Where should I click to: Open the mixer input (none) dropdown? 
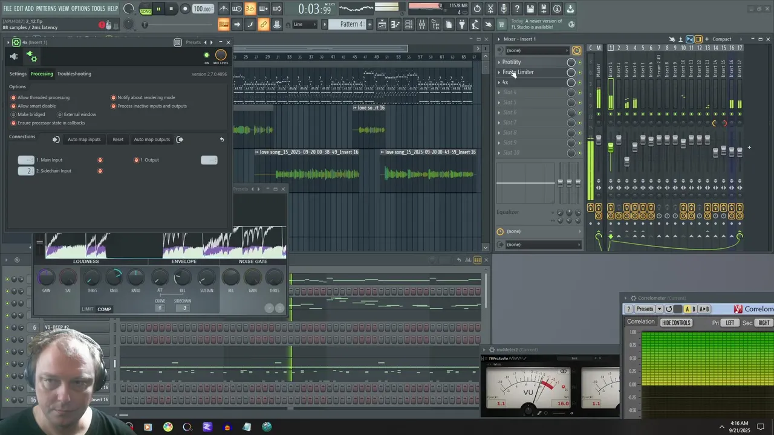click(x=538, y=50)
